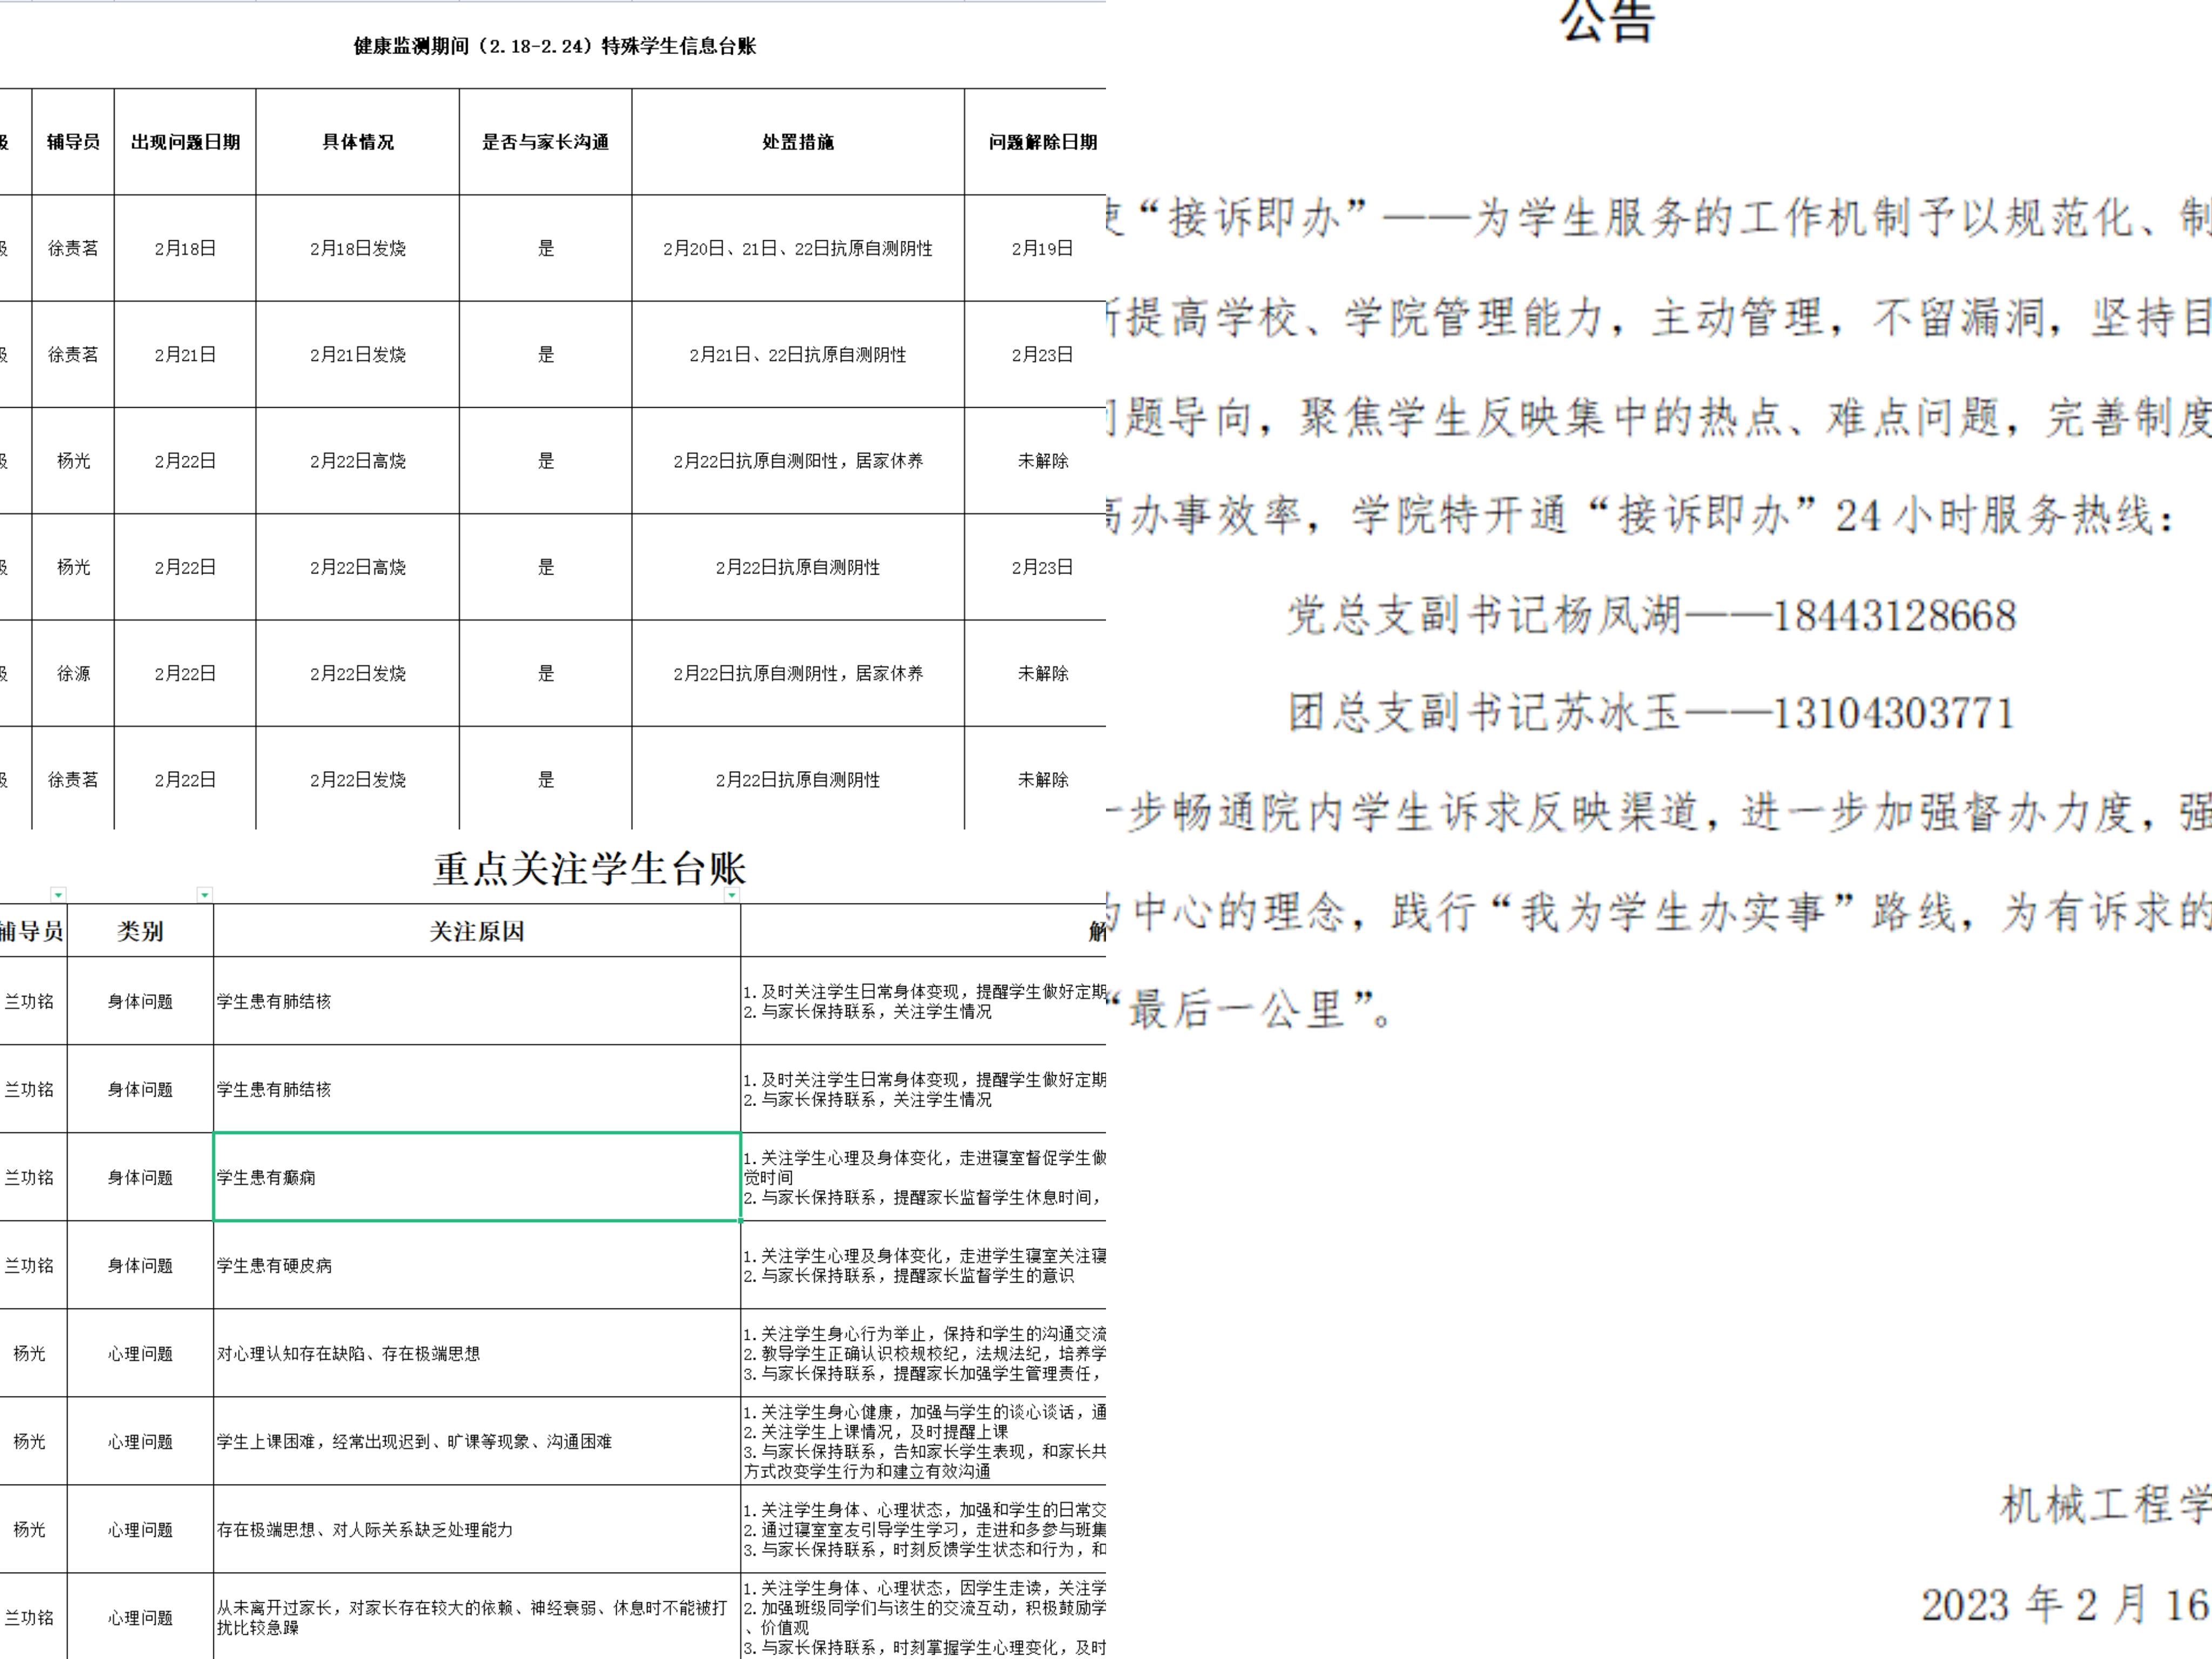The image size is (2212, 1659).
Task: Click the phone number 18443128668
Action: click(x=1894, y=615)
